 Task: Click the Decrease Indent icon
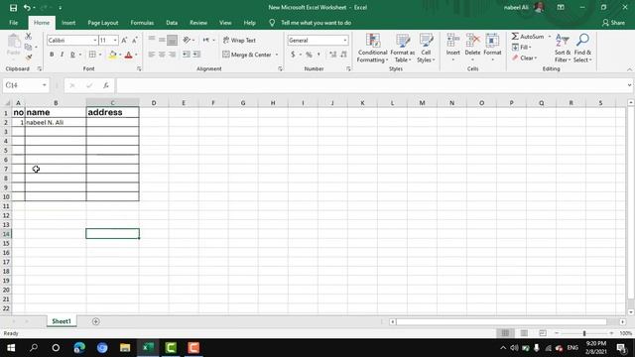[x=187, y=55]
